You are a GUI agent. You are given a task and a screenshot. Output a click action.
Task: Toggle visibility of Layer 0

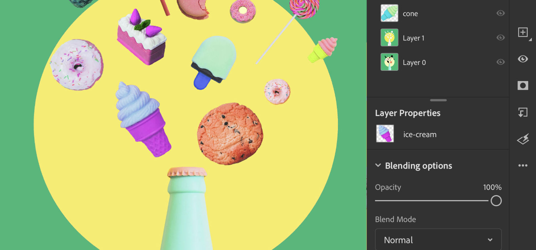click(x=501, y=62)
